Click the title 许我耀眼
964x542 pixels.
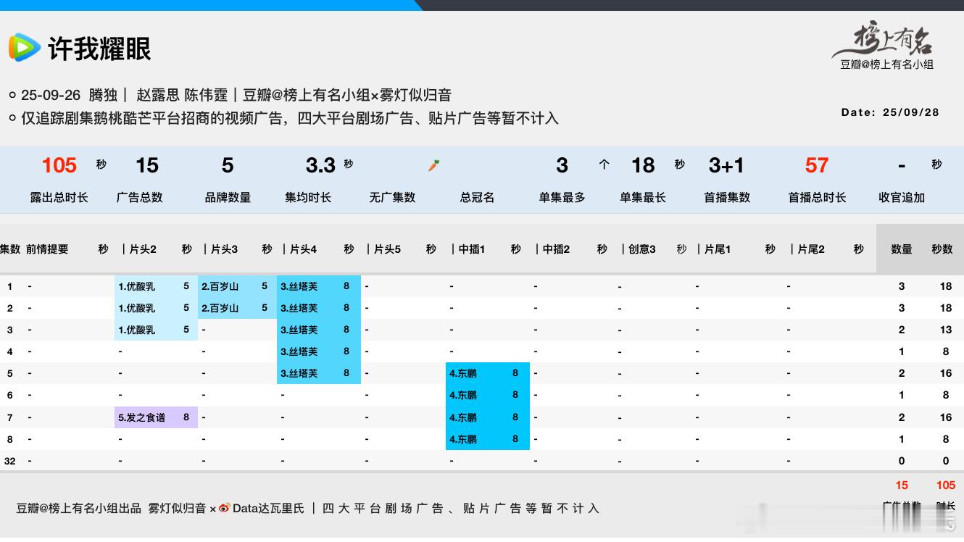(99, 49)
